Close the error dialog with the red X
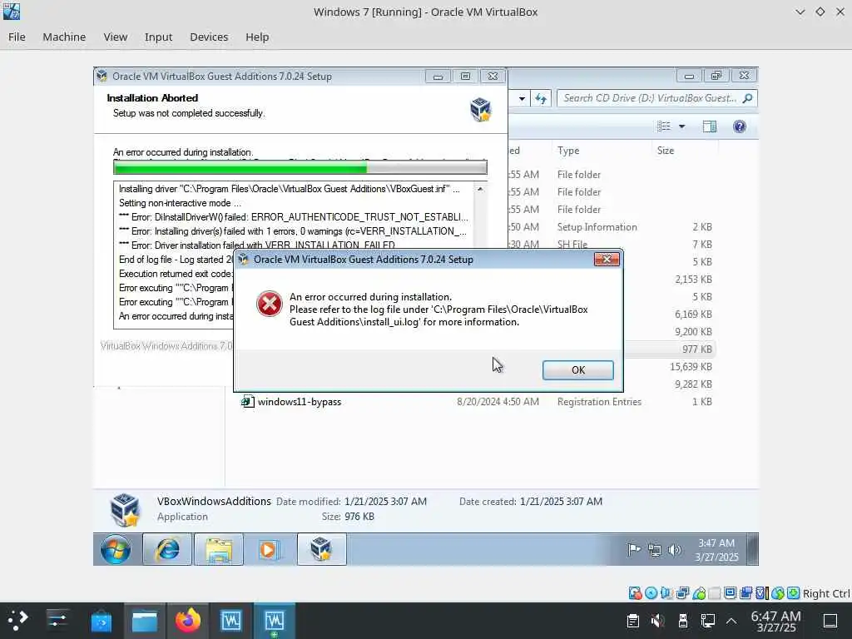This screenshot has height=639, width=852. pyautogui.click(x=607, y=260)
